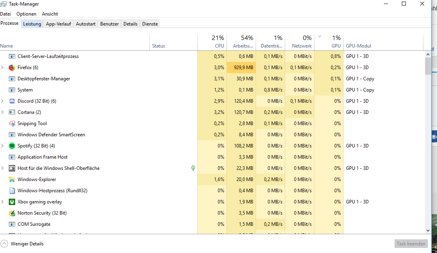
Task: Select the Prozesse tab
Action: point(10,24)
